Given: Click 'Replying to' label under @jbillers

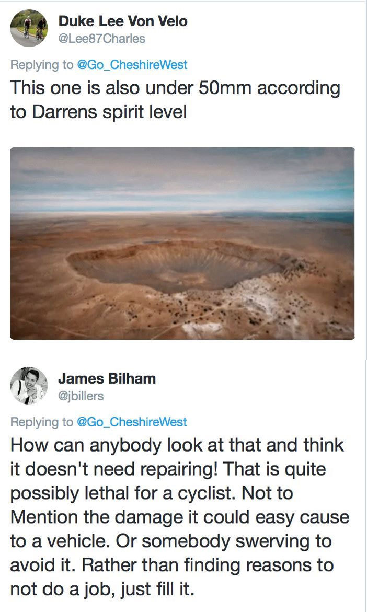Looking at the screenshot, I should pos(42,422).
